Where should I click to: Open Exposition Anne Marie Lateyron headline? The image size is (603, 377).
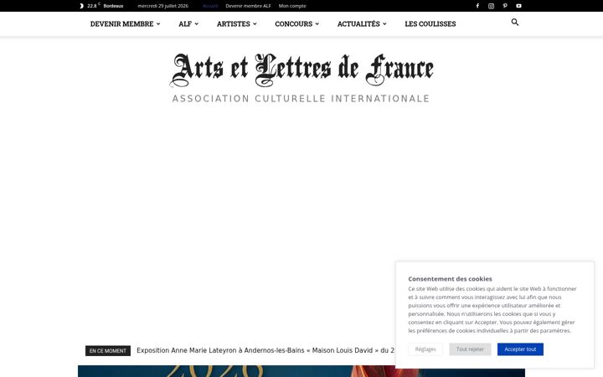coord(265,350)
